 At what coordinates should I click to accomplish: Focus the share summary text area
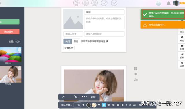[x=104, y=23]
